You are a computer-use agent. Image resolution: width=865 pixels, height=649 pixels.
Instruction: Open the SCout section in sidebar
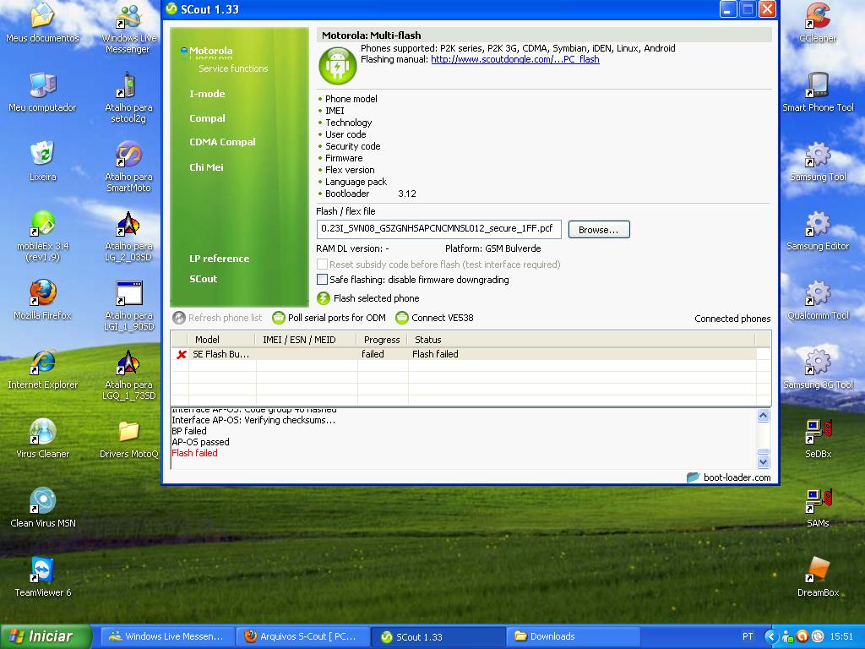[203, 279]
